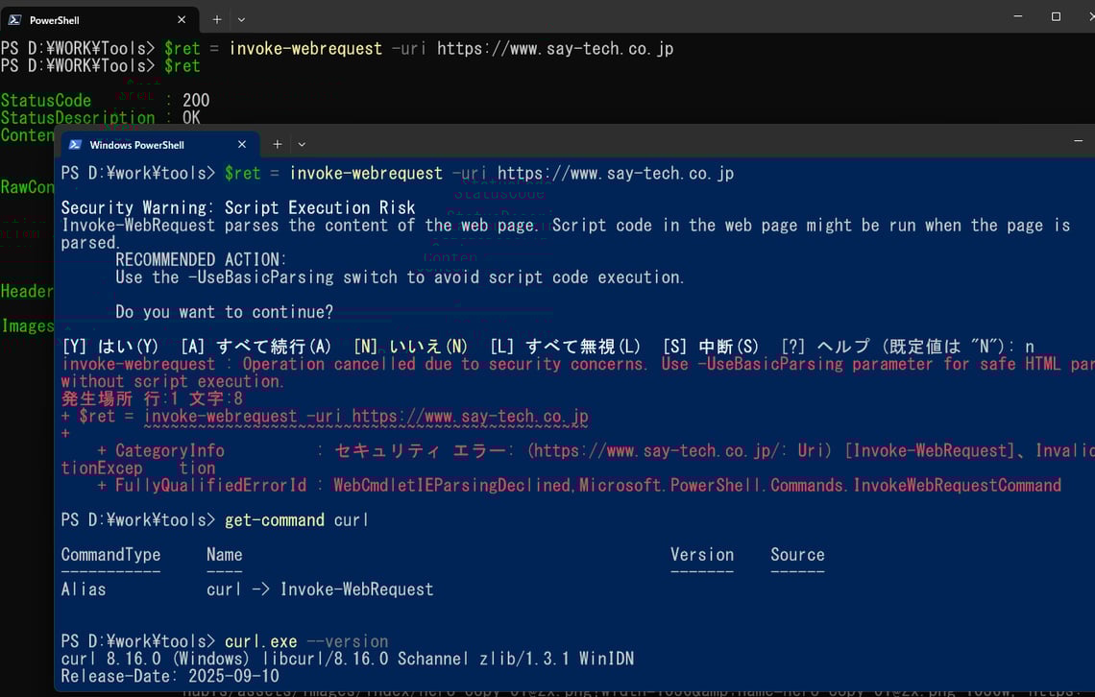Close the PowerShell tab with its X

click(181, 19)
